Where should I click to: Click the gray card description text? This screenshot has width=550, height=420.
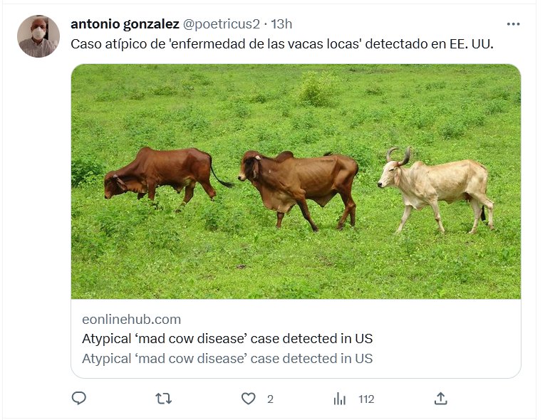tap(227, 358)
